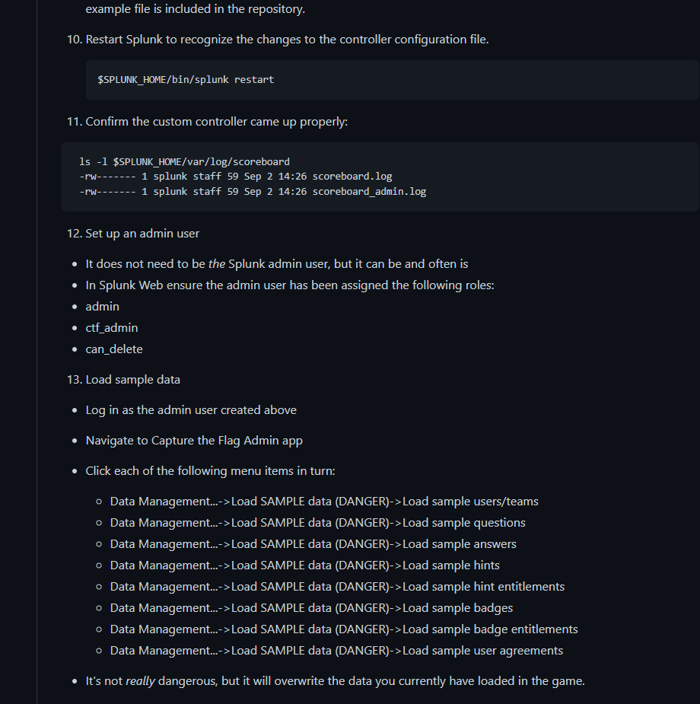Click the scoreboard_admin.log output line
Viewport: 700px width, 704px height.
pyautogui.click(x=253, y=191)
